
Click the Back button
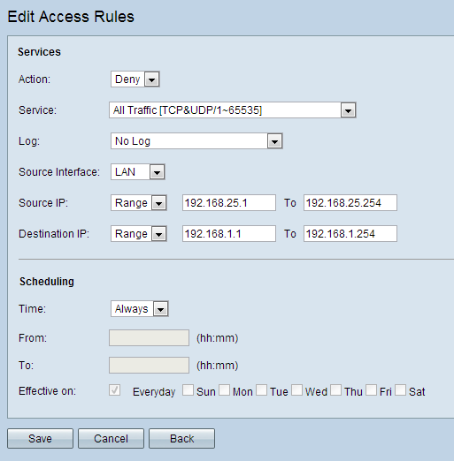(x=181, y=439)
